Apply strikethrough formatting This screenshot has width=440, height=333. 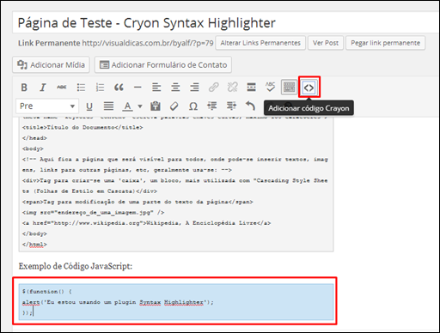point(62,88)
